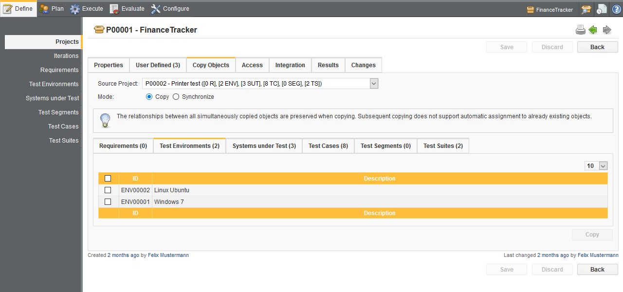Check the ENV00002 Linux Ubuntu checkbox
The image size is (623, 292).
click(108, 190)
